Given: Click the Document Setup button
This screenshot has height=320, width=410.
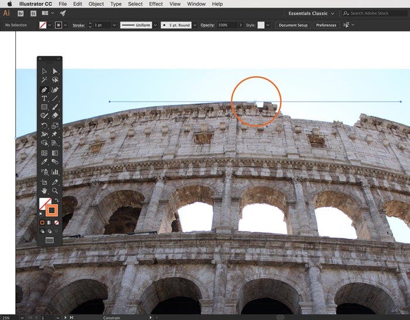Looking at the screenshot, I should [293, 25].
